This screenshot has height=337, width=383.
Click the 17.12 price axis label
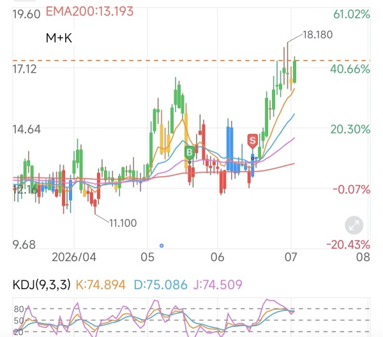(25, 69)
